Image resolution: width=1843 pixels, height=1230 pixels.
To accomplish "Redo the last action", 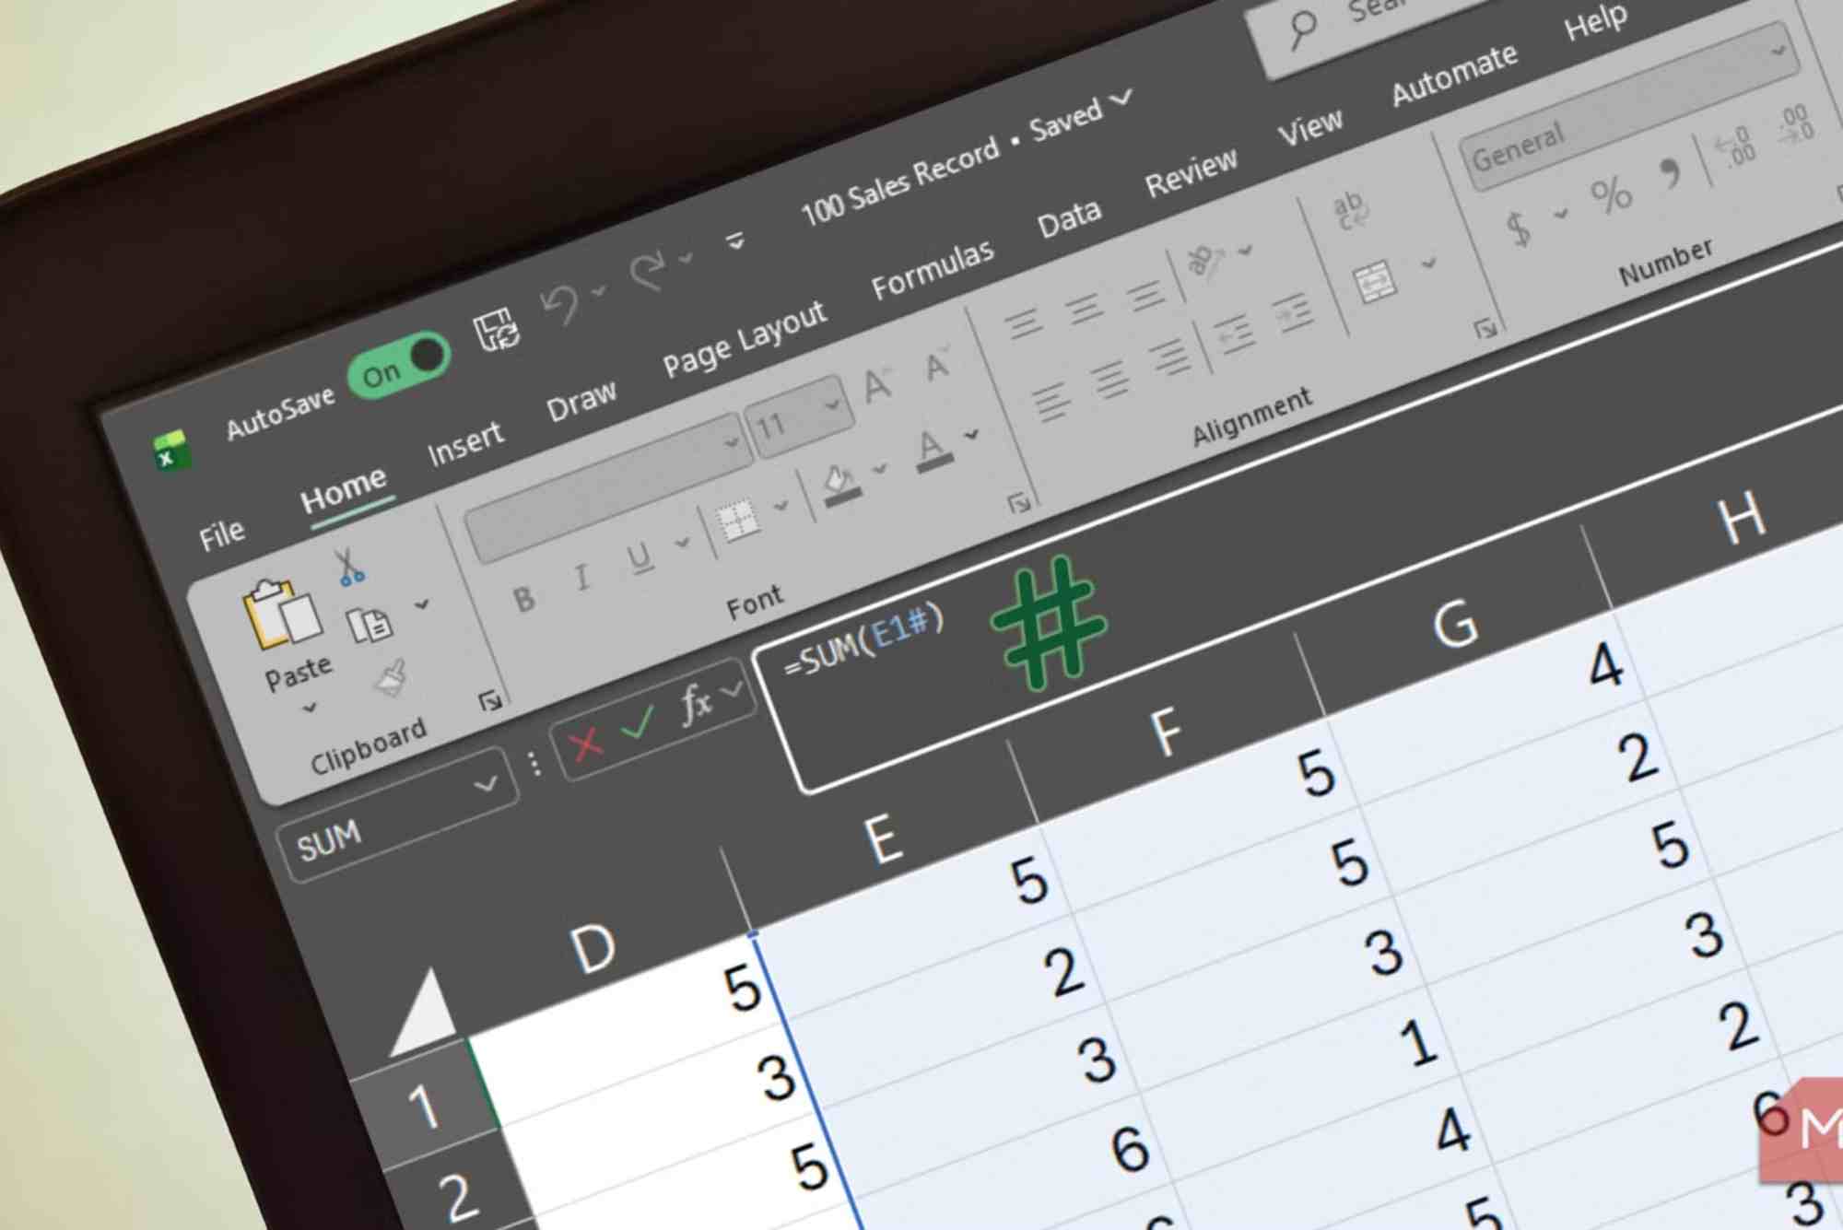I will point(649,272).
